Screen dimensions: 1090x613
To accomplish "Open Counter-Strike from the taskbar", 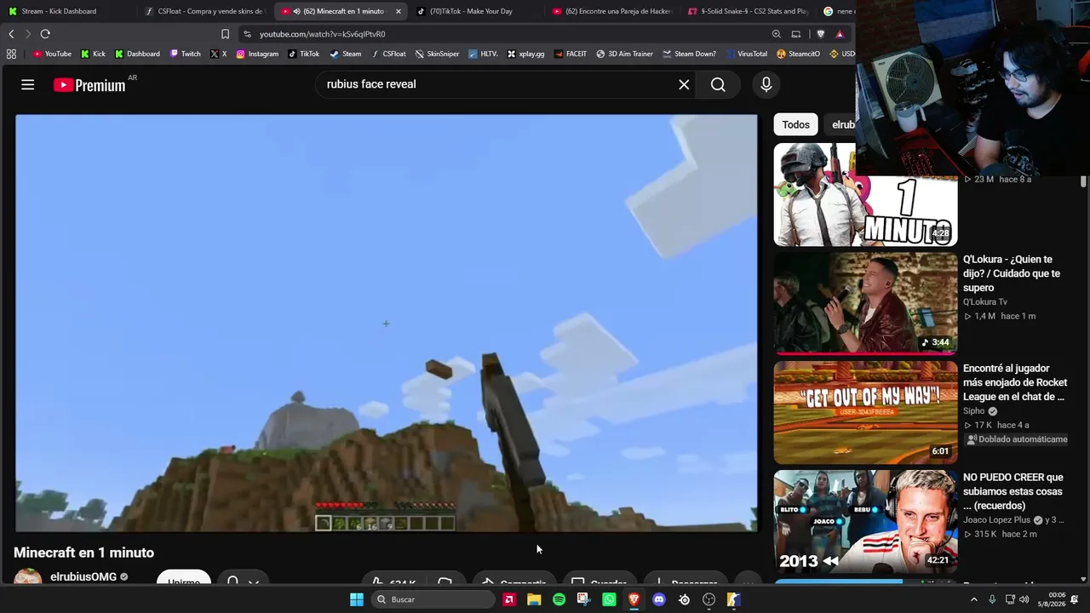I will coord(733,599).
